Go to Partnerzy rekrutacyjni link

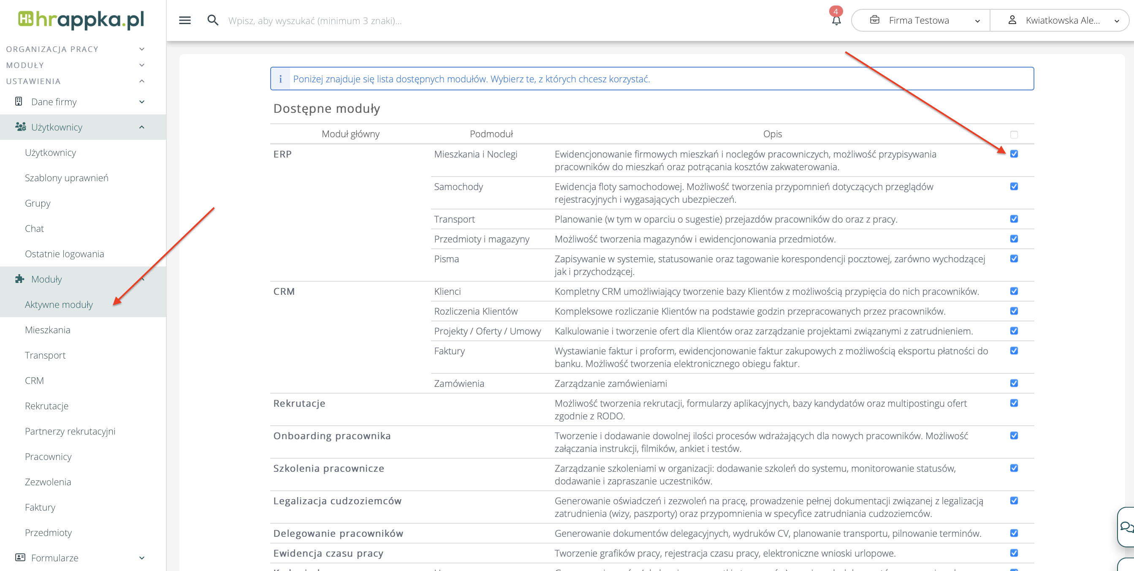click(70, 431)
